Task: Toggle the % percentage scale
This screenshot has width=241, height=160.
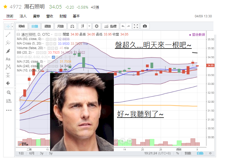Action: [x=178, y=153]
